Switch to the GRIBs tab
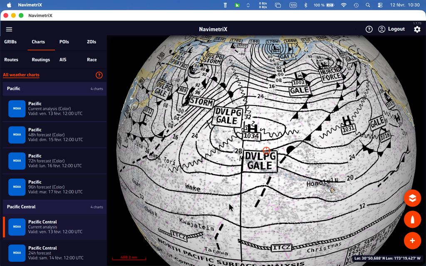The height and width of the screenshot is (266, 426). [10, 42]
